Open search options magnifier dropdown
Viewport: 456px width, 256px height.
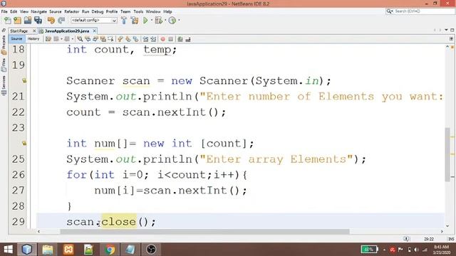coord(390,11)
